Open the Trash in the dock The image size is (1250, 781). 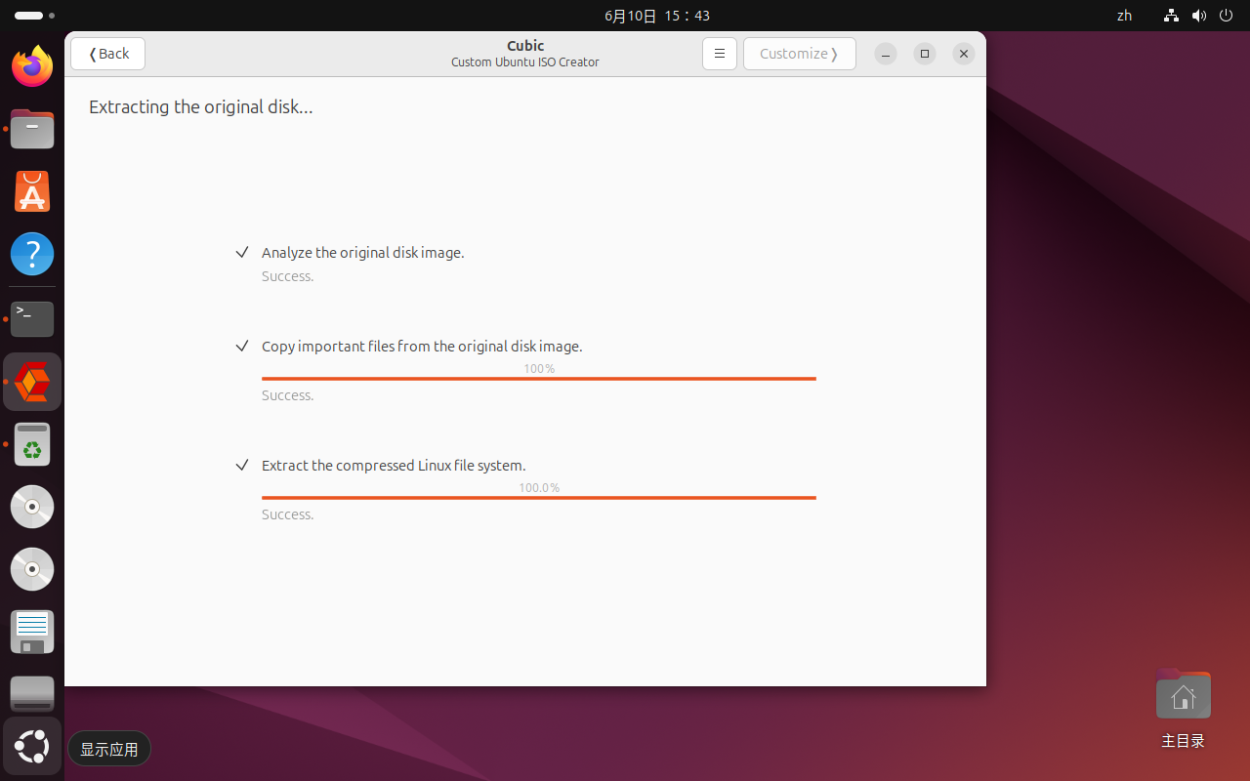(x=32, y=444)
